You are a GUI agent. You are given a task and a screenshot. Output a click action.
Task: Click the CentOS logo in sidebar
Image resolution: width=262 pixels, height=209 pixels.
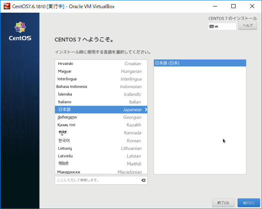tap(20, 31)
